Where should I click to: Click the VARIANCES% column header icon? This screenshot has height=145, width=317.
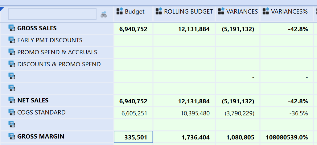[x=266, y=12]
